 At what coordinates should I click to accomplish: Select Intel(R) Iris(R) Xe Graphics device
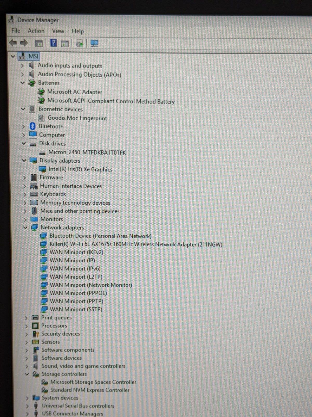pos(80,169)
